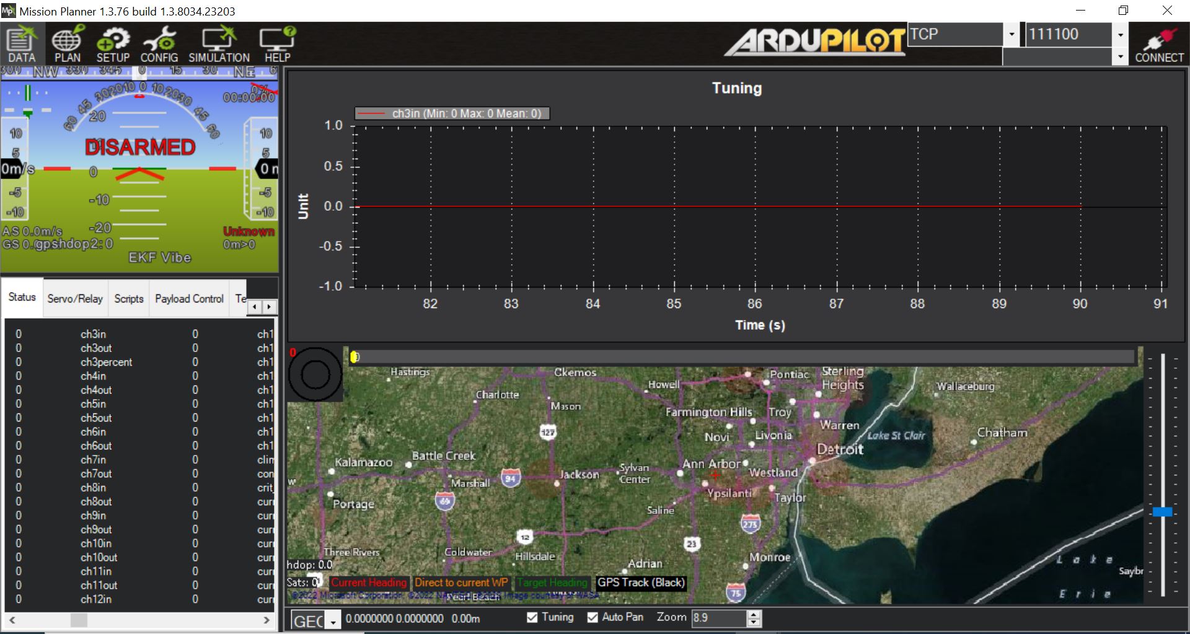Click the ch5out status row
The height and width of the screenshot is (634, 1190).
pyautogui.click(x=140, y=418)
